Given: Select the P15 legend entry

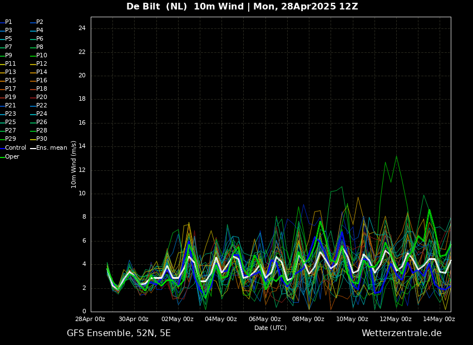Looking at the screenshot, I should coord(11,81).
